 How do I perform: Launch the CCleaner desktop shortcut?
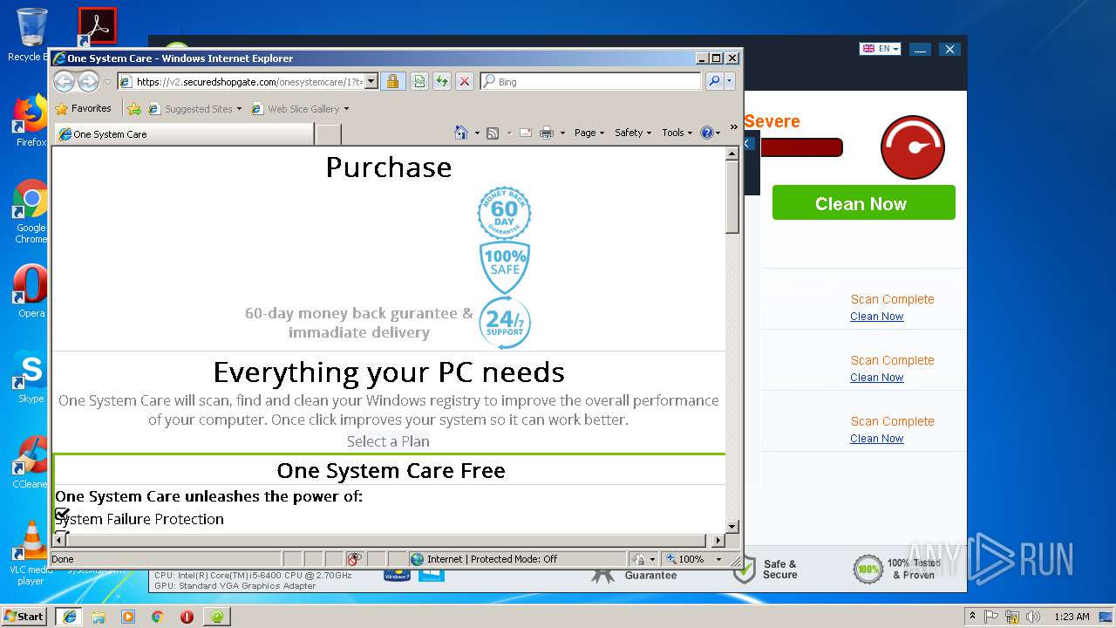(x=31, y=462)
